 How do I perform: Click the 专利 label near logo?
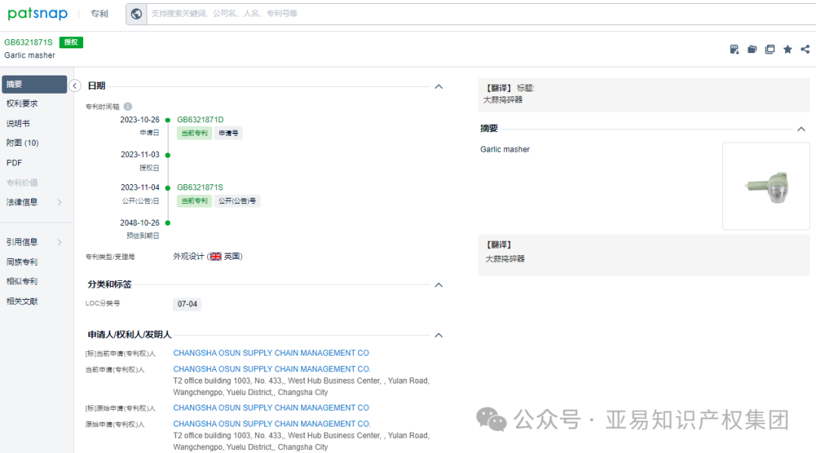(100, 14)
